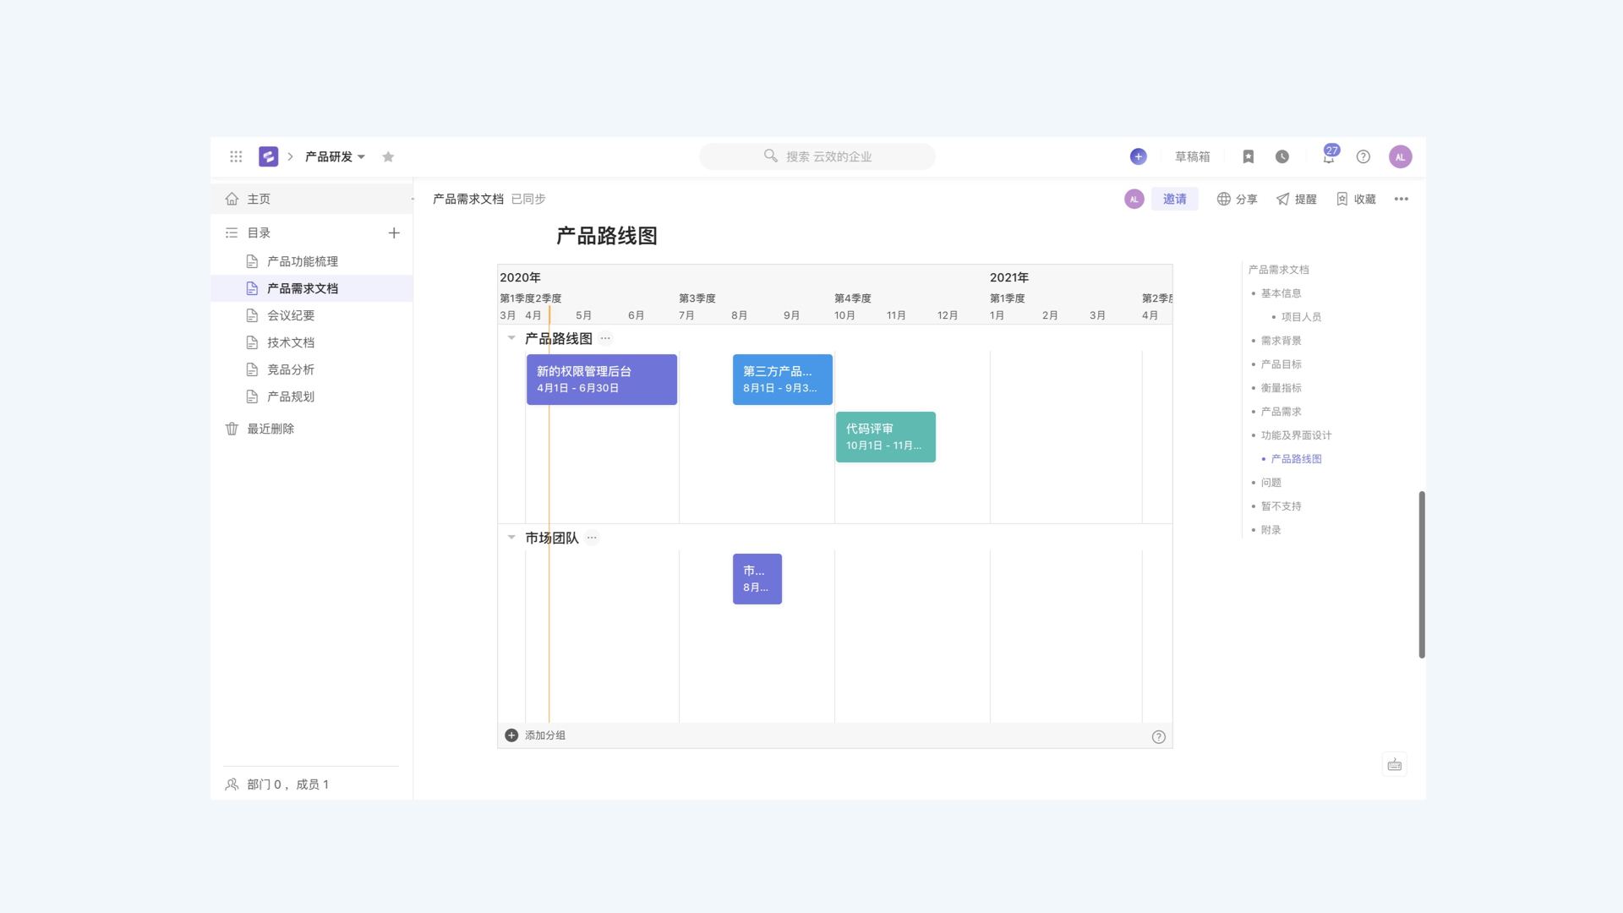Image resolution: width=1623 pixels, height=913 pixels.
Task: Jump to 产品目标 in the outline
Action: point(1281,364)
